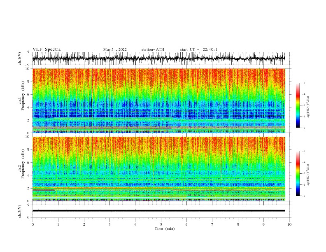This screenshot has height=252, width=326.
Task: Click the time axis tick label "10"
Action: [x=289, y=224]
